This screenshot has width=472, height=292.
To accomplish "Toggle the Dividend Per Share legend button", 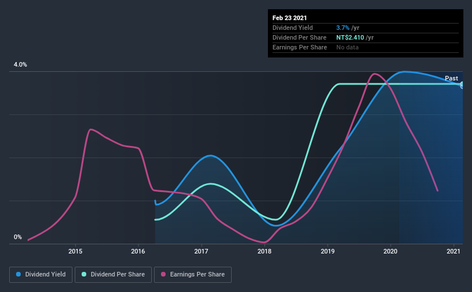I will click(x=113, y=275).
